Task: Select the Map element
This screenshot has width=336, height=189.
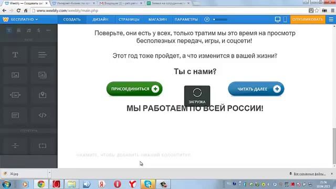Action: click(x=43, y=95)
